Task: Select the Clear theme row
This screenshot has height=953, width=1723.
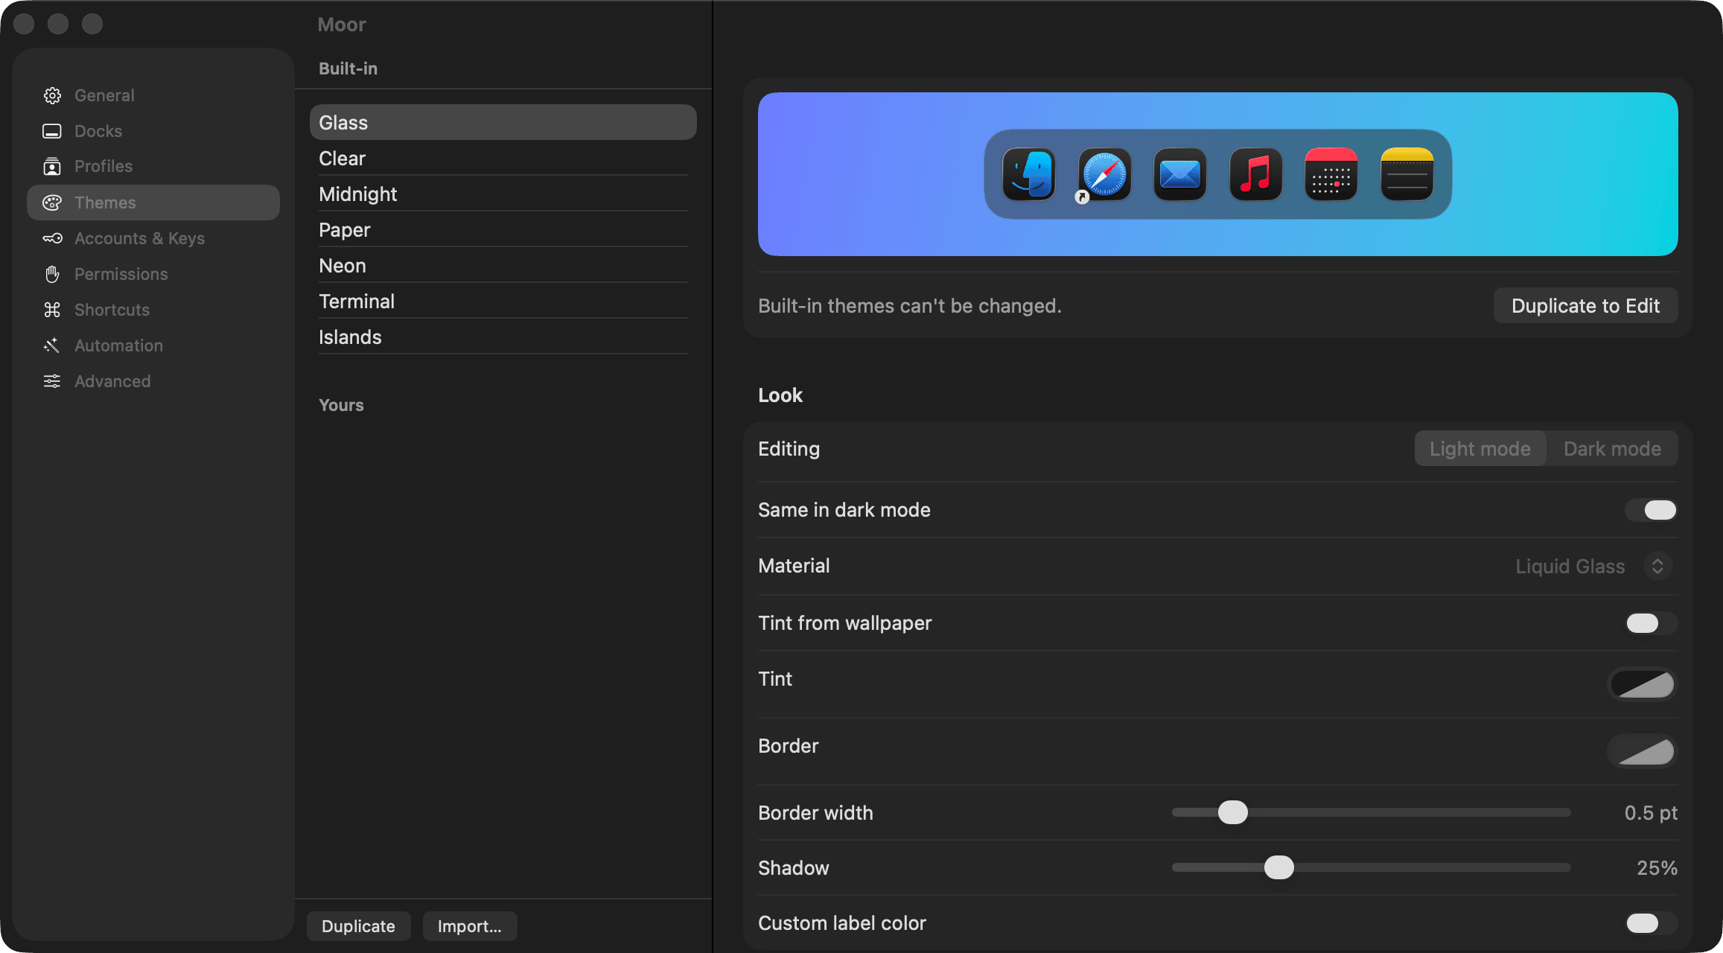Action: tap(503, 159)
